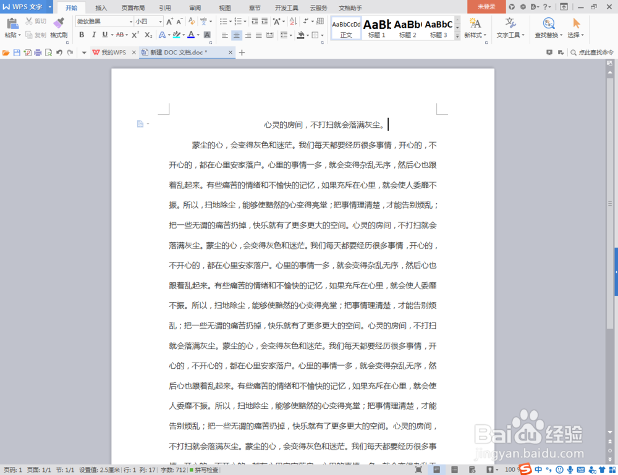Apply the 标题 2 heading style

(407, 28)
